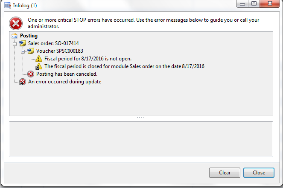Click red error icon beside 'Posting has been canceled'
Image resolution: width=283 pixels, height=188 pixels.
[31, 74]
